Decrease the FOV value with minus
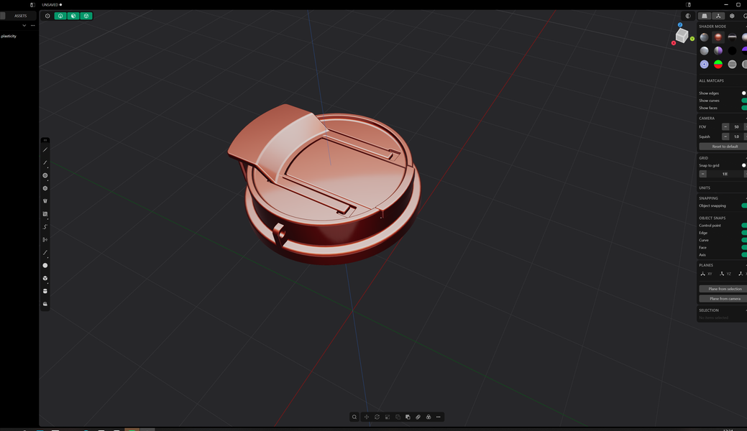 [x=725, y=127]
